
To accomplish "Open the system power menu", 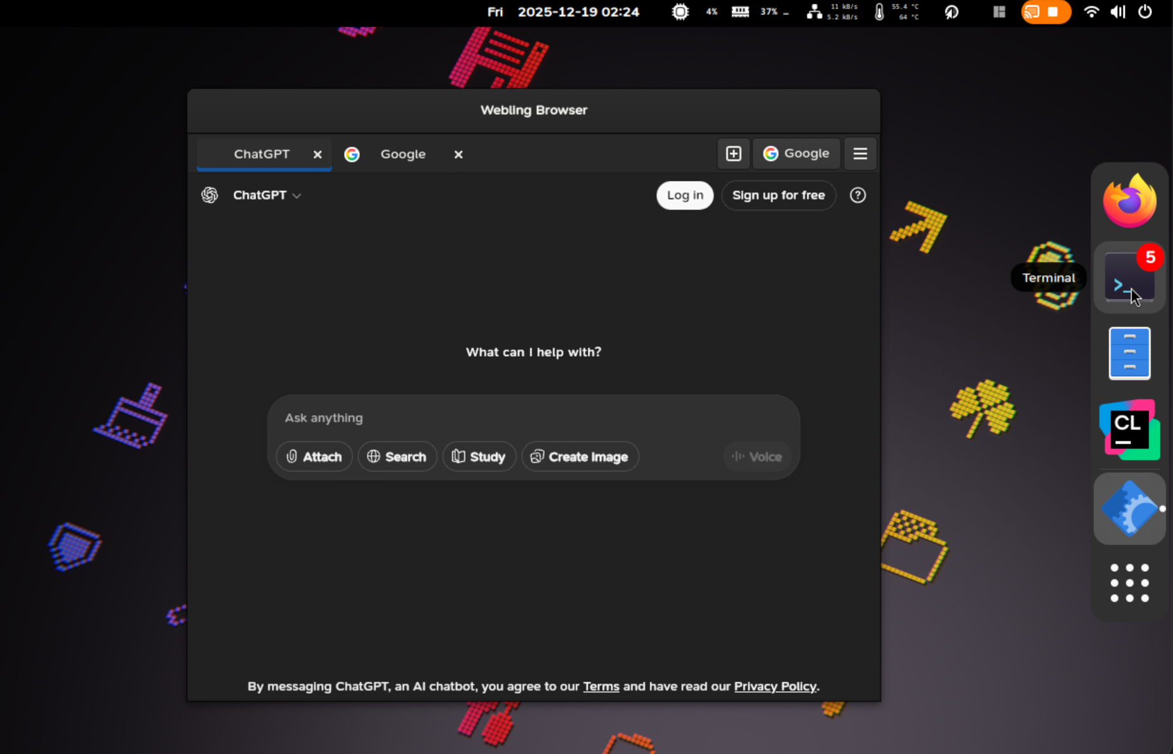I will click(x=1144, y=12).
